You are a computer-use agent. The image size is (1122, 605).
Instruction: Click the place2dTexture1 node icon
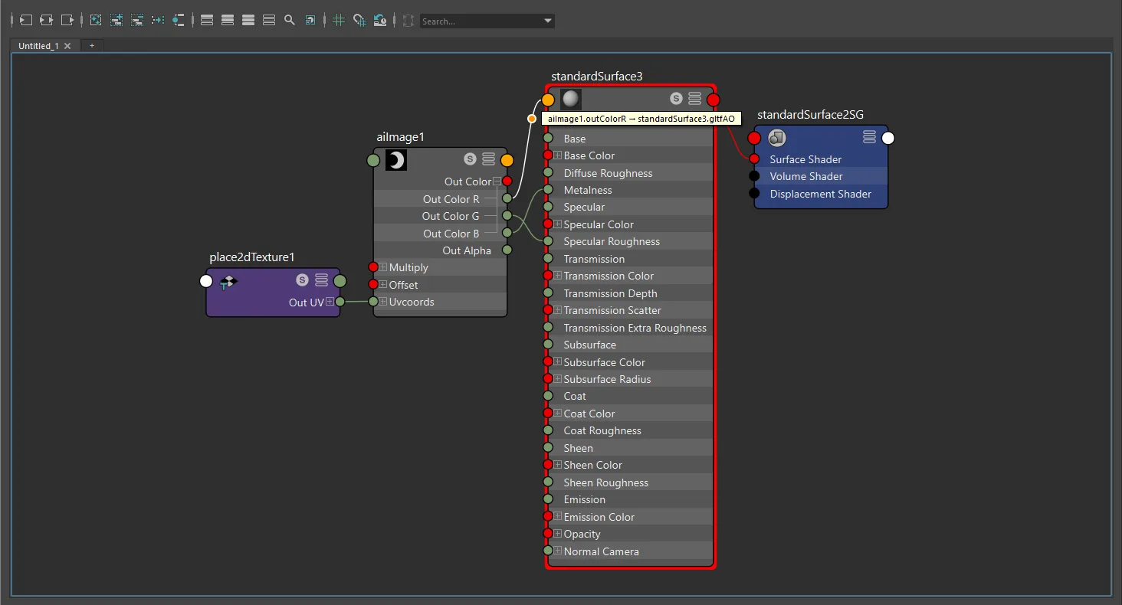pyautogui.click(x=228, y=281)
